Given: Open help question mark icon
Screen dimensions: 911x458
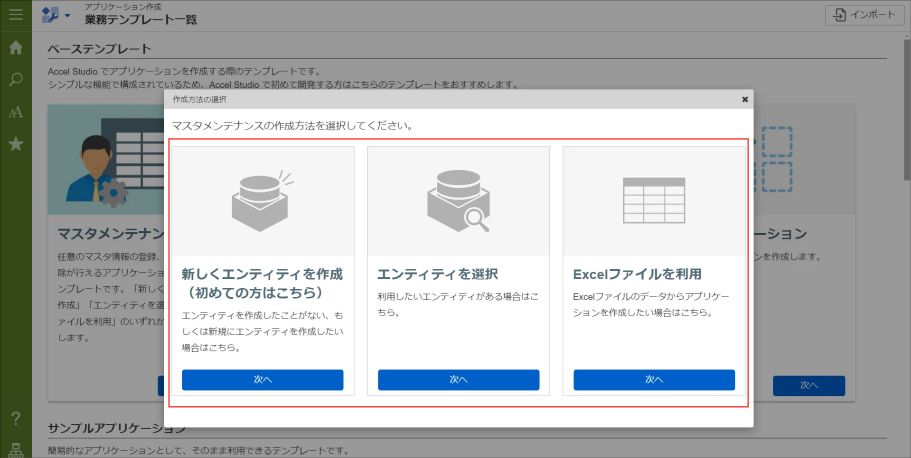Looking at the screenshot, I should 16,418.
